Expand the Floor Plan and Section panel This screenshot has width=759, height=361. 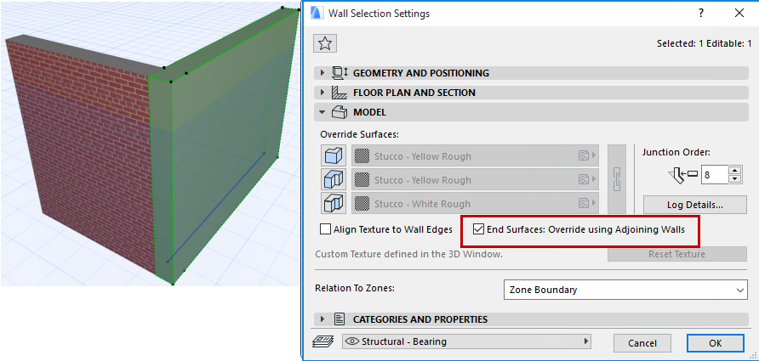coord(322,93)
